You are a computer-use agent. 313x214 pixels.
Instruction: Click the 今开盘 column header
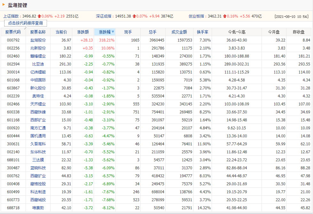click(274, 32)
